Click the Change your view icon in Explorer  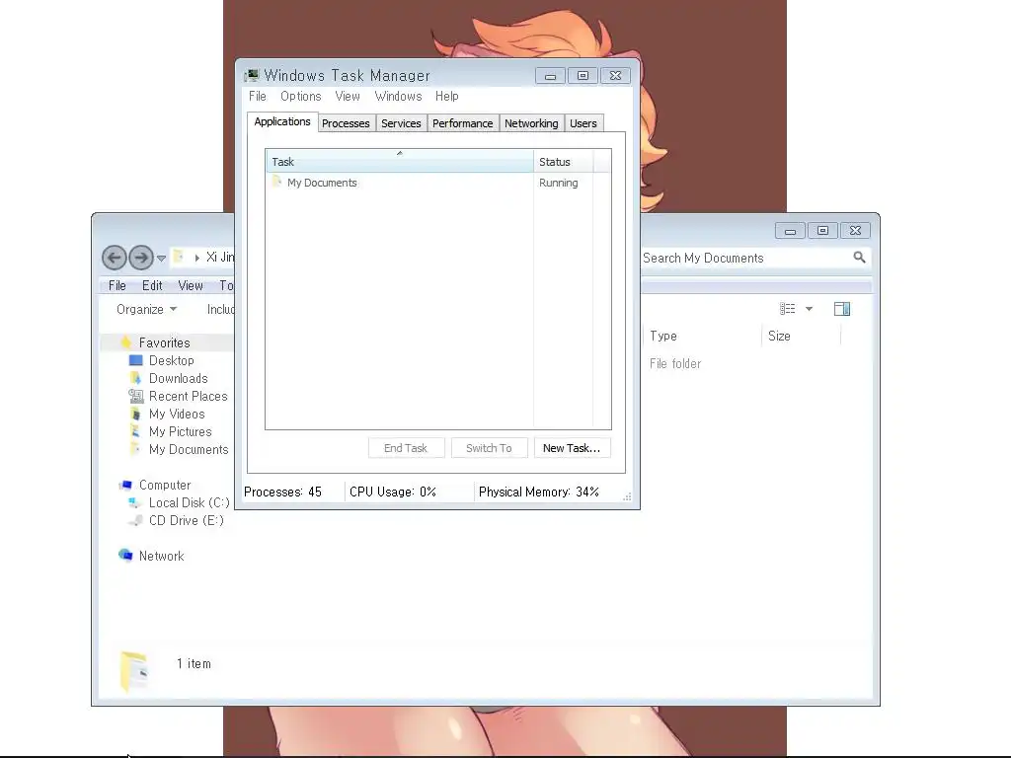click(787, 309)
